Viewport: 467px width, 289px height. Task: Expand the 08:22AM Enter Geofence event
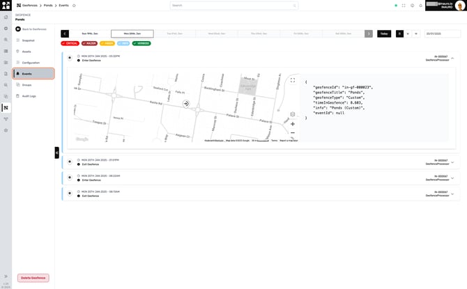[452, 178]
